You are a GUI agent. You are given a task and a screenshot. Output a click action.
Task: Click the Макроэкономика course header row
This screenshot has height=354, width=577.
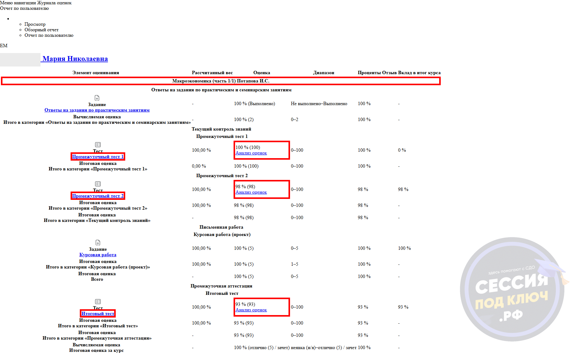pyautogui.click(x=221, y=81)
